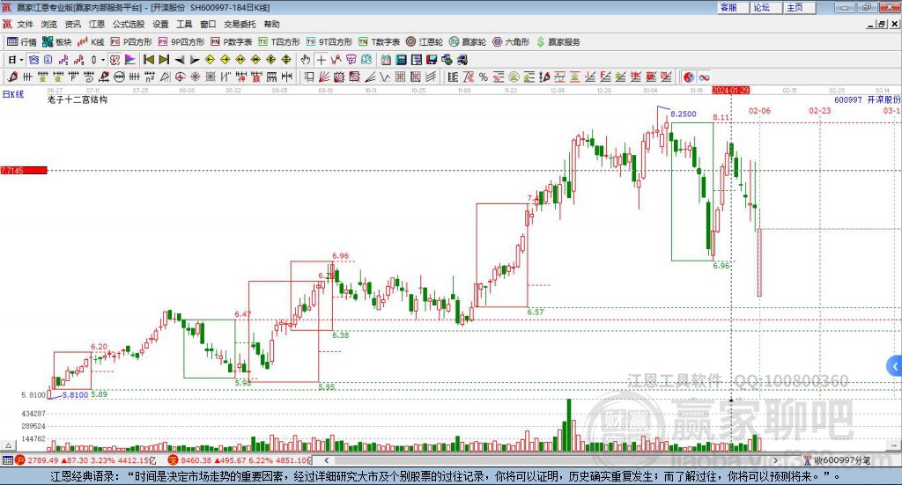Click the save floppy disk icon
This screenshot has width=902, height=485.
tap(432, 60)
